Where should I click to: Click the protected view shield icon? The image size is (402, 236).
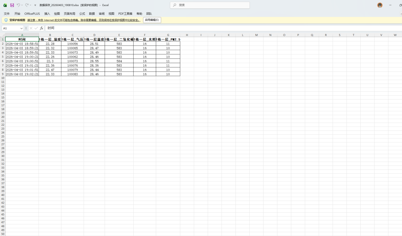coord(6,20)
